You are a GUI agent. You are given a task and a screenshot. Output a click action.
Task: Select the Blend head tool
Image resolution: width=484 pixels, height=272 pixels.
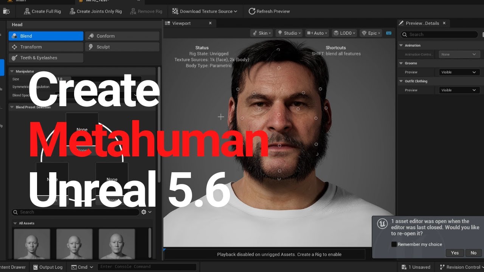pyautogui.click(x=46, y=36)
